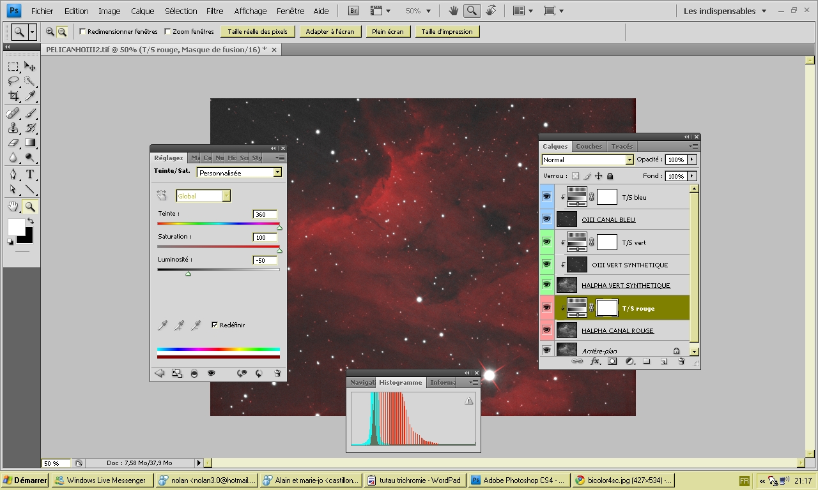
Task: Select the Brush tool
Action: click(x=30, y=114)
